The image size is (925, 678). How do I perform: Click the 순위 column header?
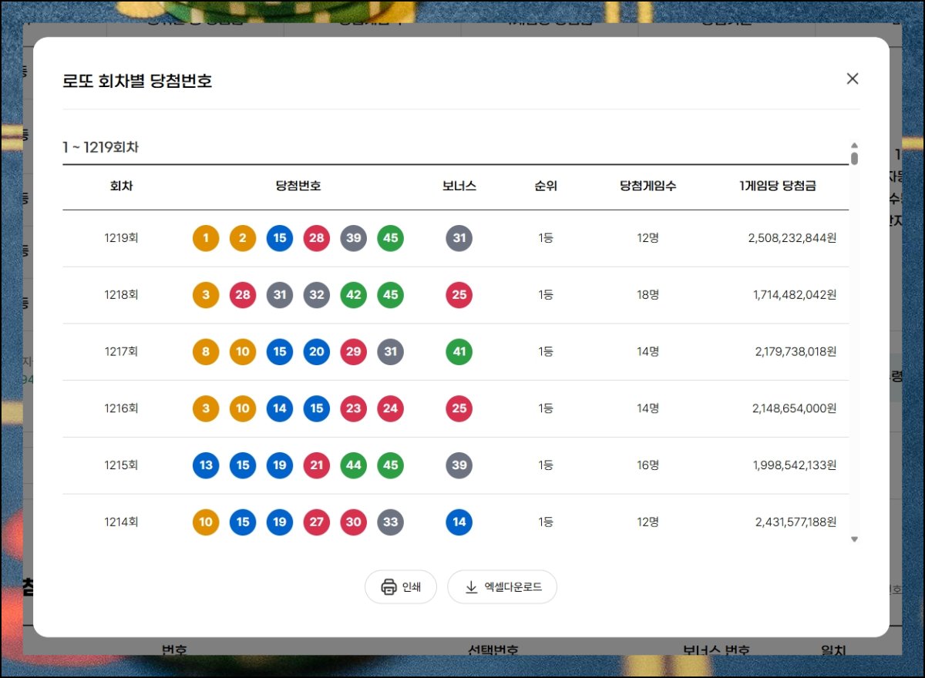pyautogui.click(x=546, y=186)
